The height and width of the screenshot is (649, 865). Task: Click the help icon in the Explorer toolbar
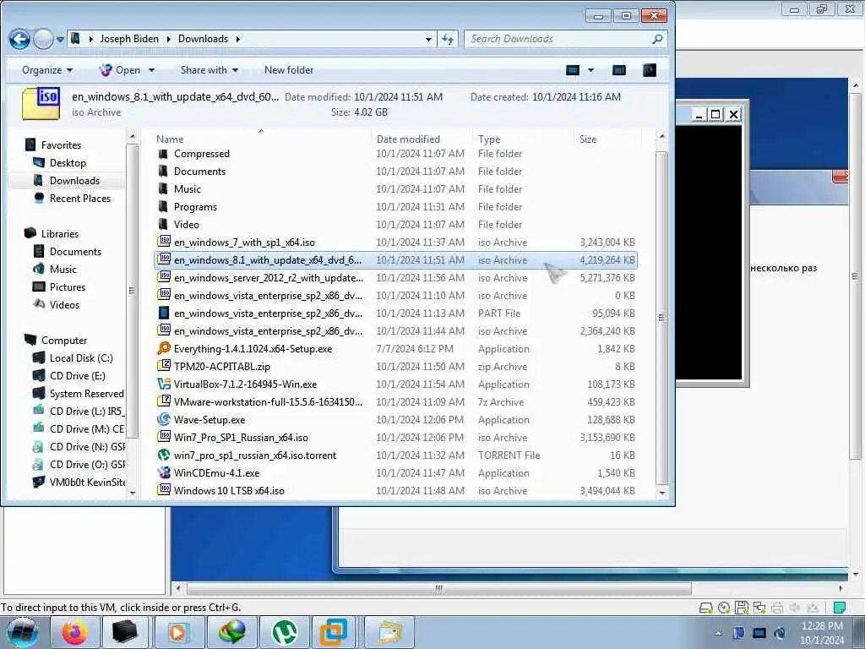650,70
